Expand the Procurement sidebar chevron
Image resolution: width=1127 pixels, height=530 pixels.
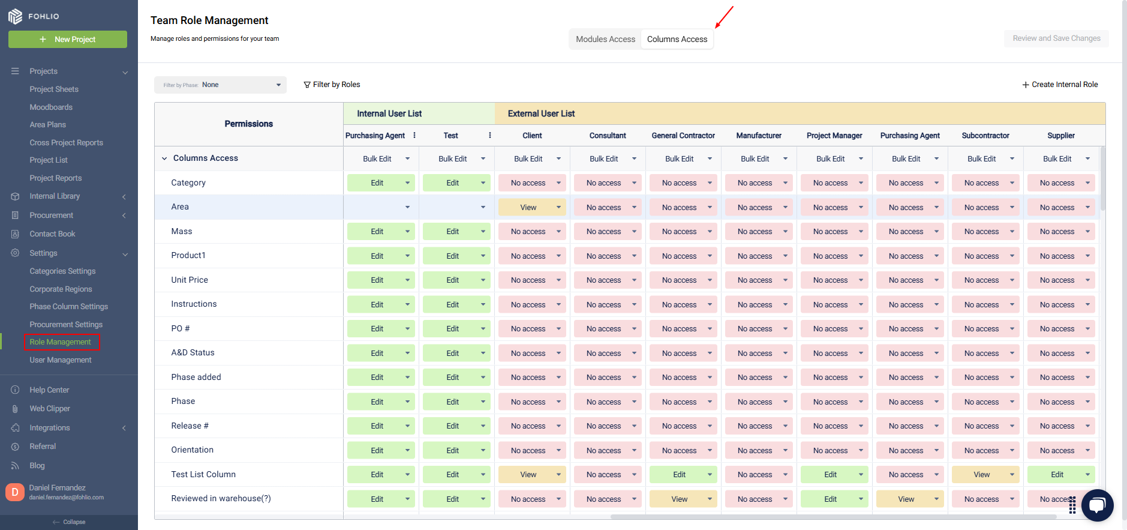(124, 215)
